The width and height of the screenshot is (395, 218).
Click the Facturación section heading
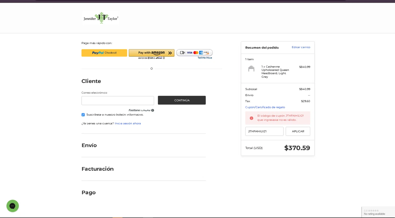(x=98, y=169)
